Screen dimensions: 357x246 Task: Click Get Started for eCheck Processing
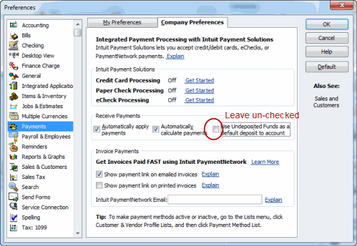(x=200, y=100)
